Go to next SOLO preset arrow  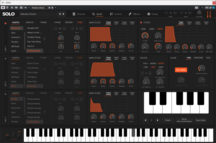click(63, 14)
